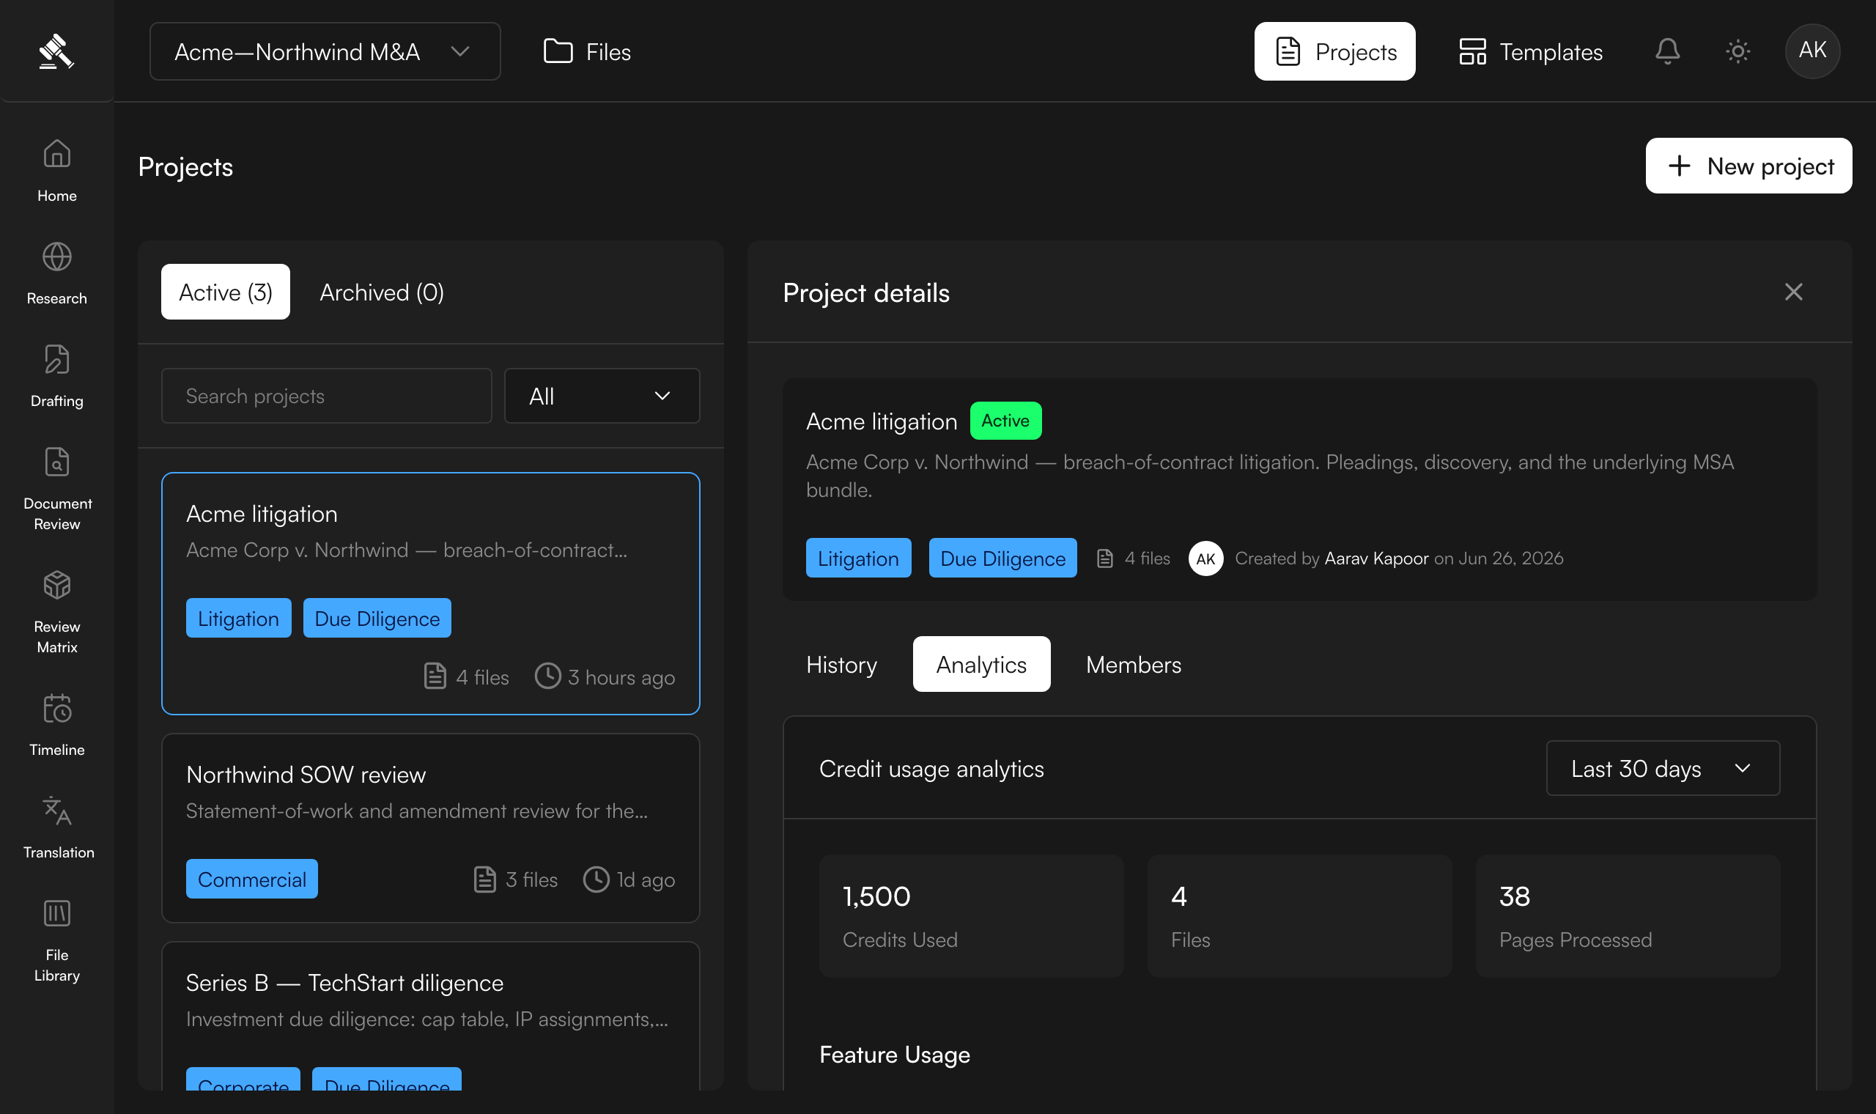The width and height of the screenshot is (1876, 1114).
Task: Open Home in the sidebar
Action: (57, 171)
